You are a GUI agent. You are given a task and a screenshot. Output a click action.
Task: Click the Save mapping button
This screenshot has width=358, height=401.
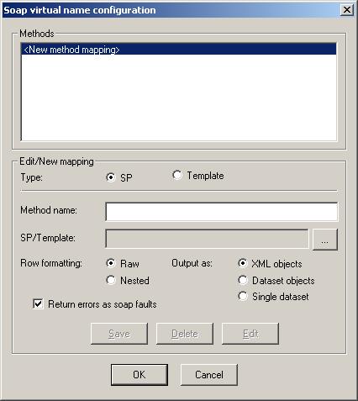tap(119, 334)
